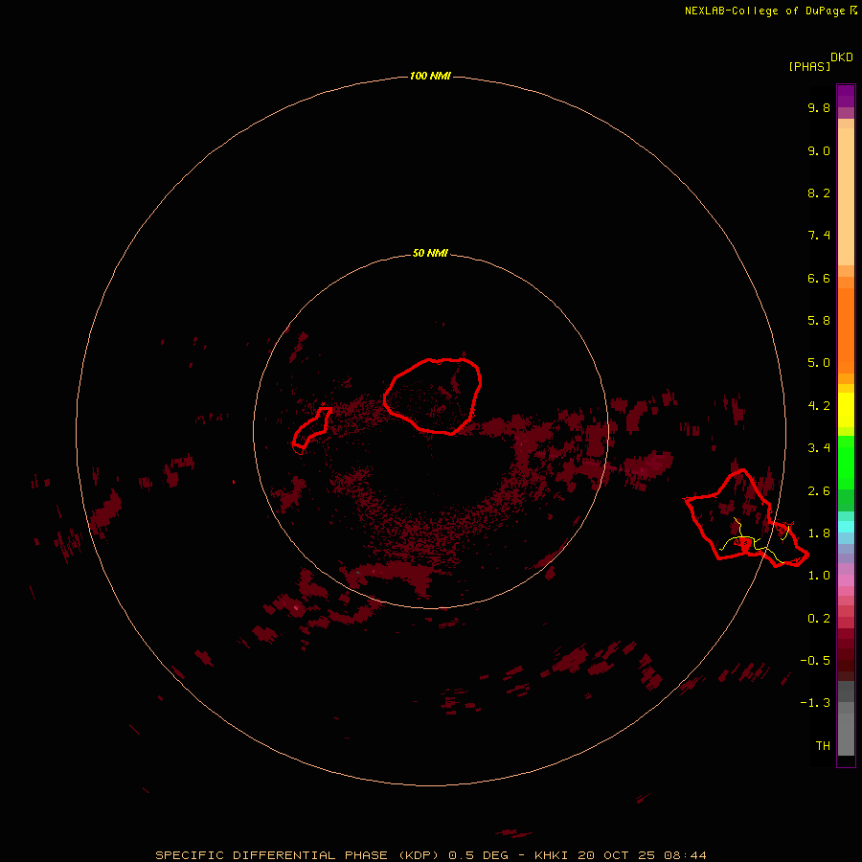Click the 6.6 value on the scale
This screenshot has height=862, width=862.
[819, 278]
